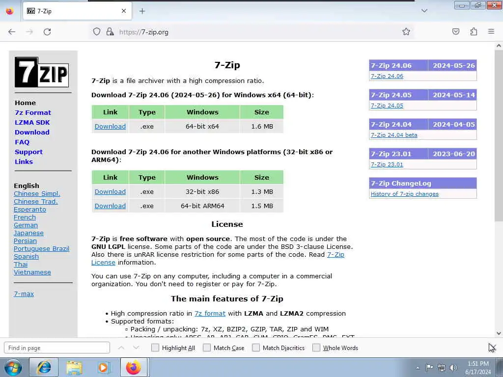Switch language to Chinese Trad.
This screenshot has height=377, width=503.
(35, 201)
